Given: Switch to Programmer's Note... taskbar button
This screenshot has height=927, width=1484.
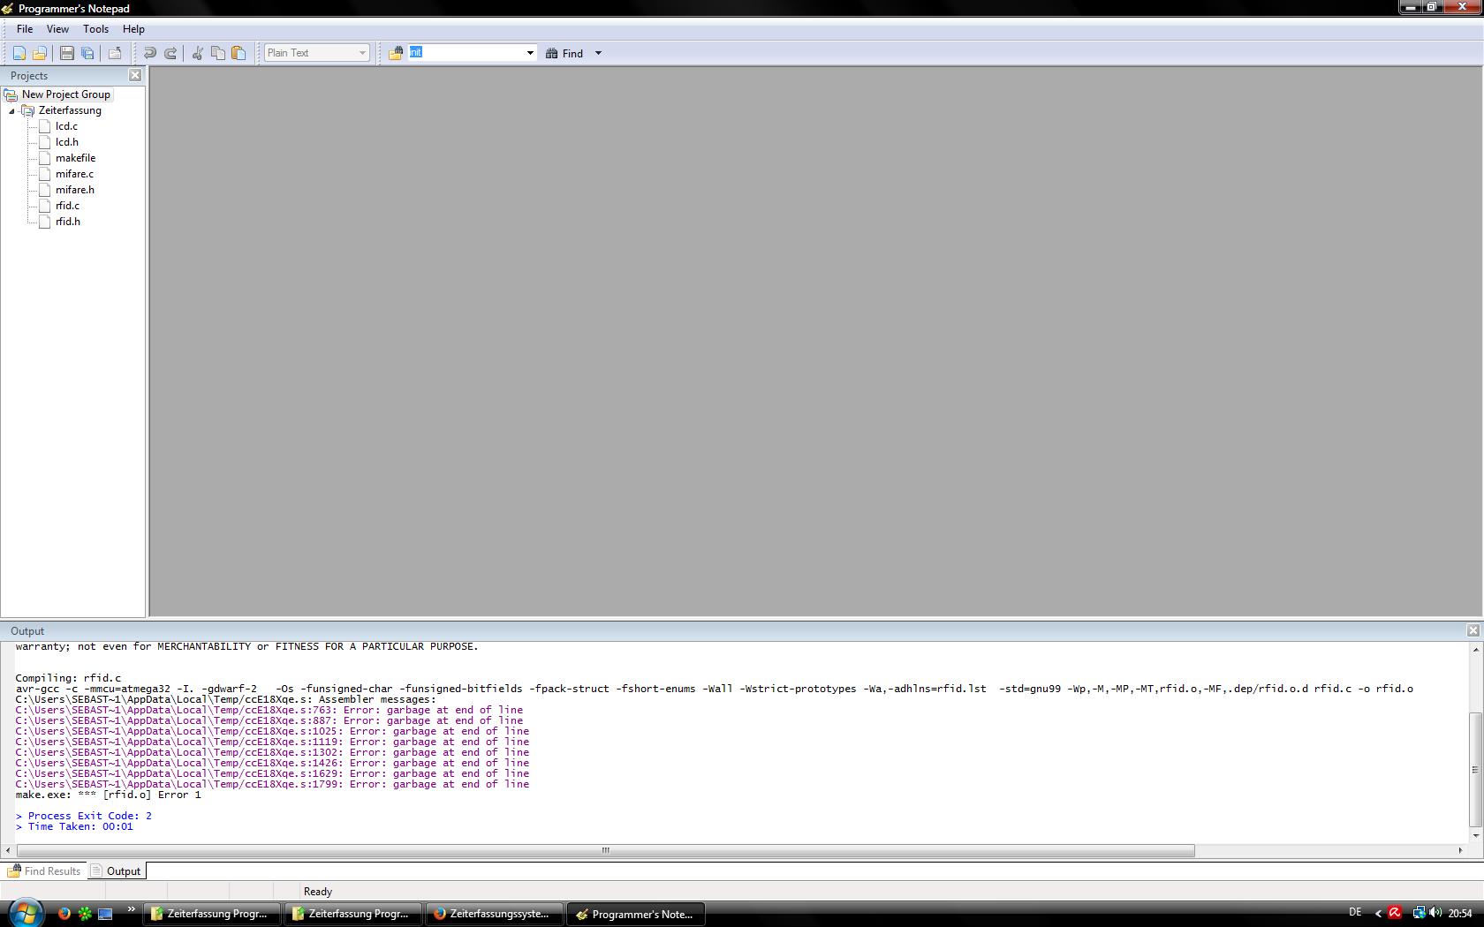Looking at the screenshot, I should [x=635, y=914].
